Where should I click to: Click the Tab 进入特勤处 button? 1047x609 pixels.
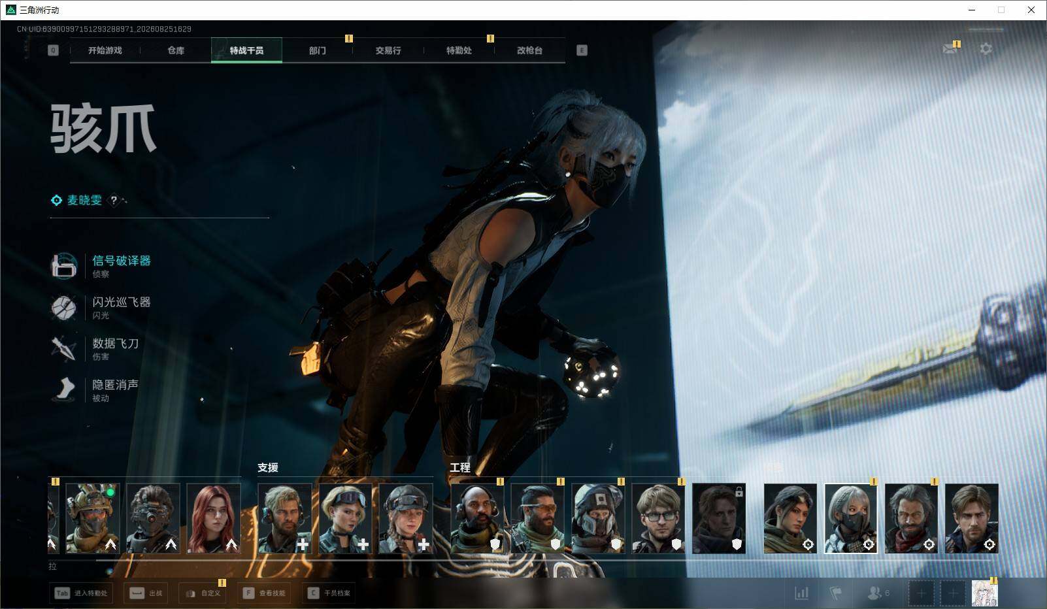[x=81, y=593]
